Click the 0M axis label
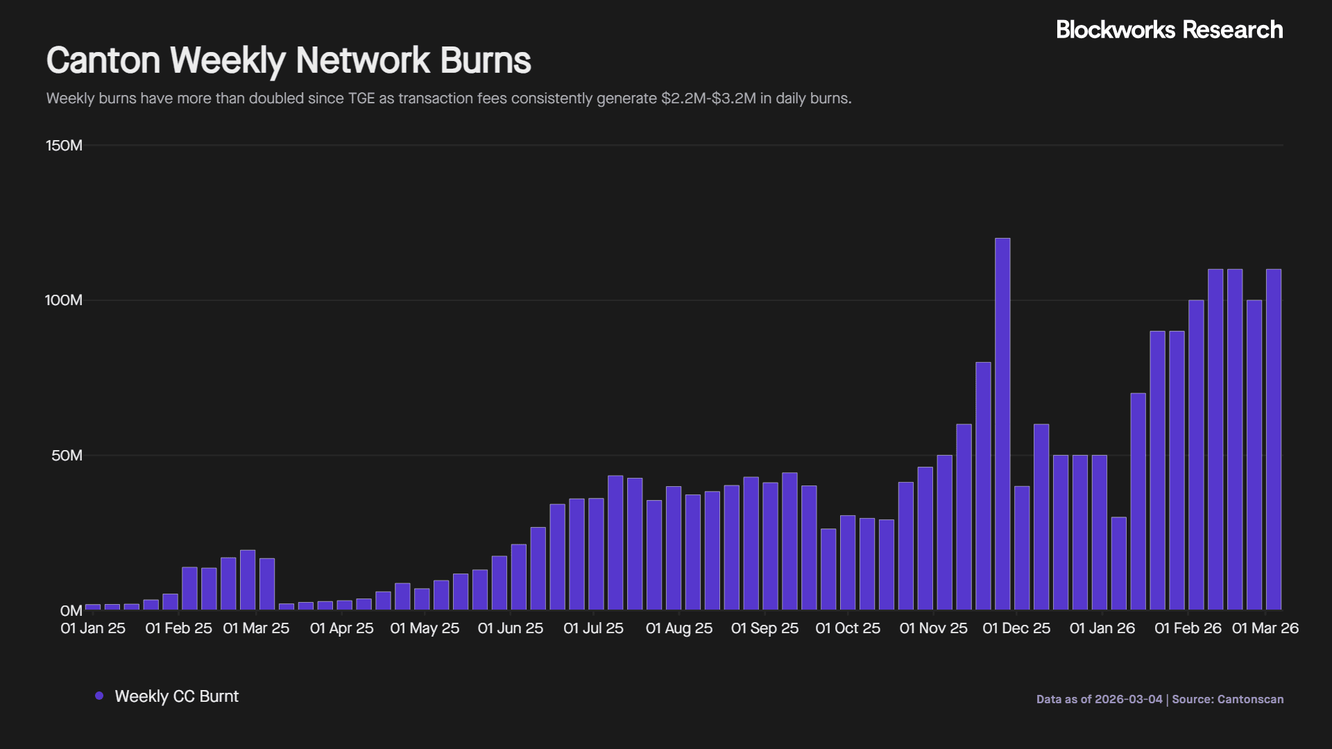Viewport: 1332px width, 749px height. (71, 610)
